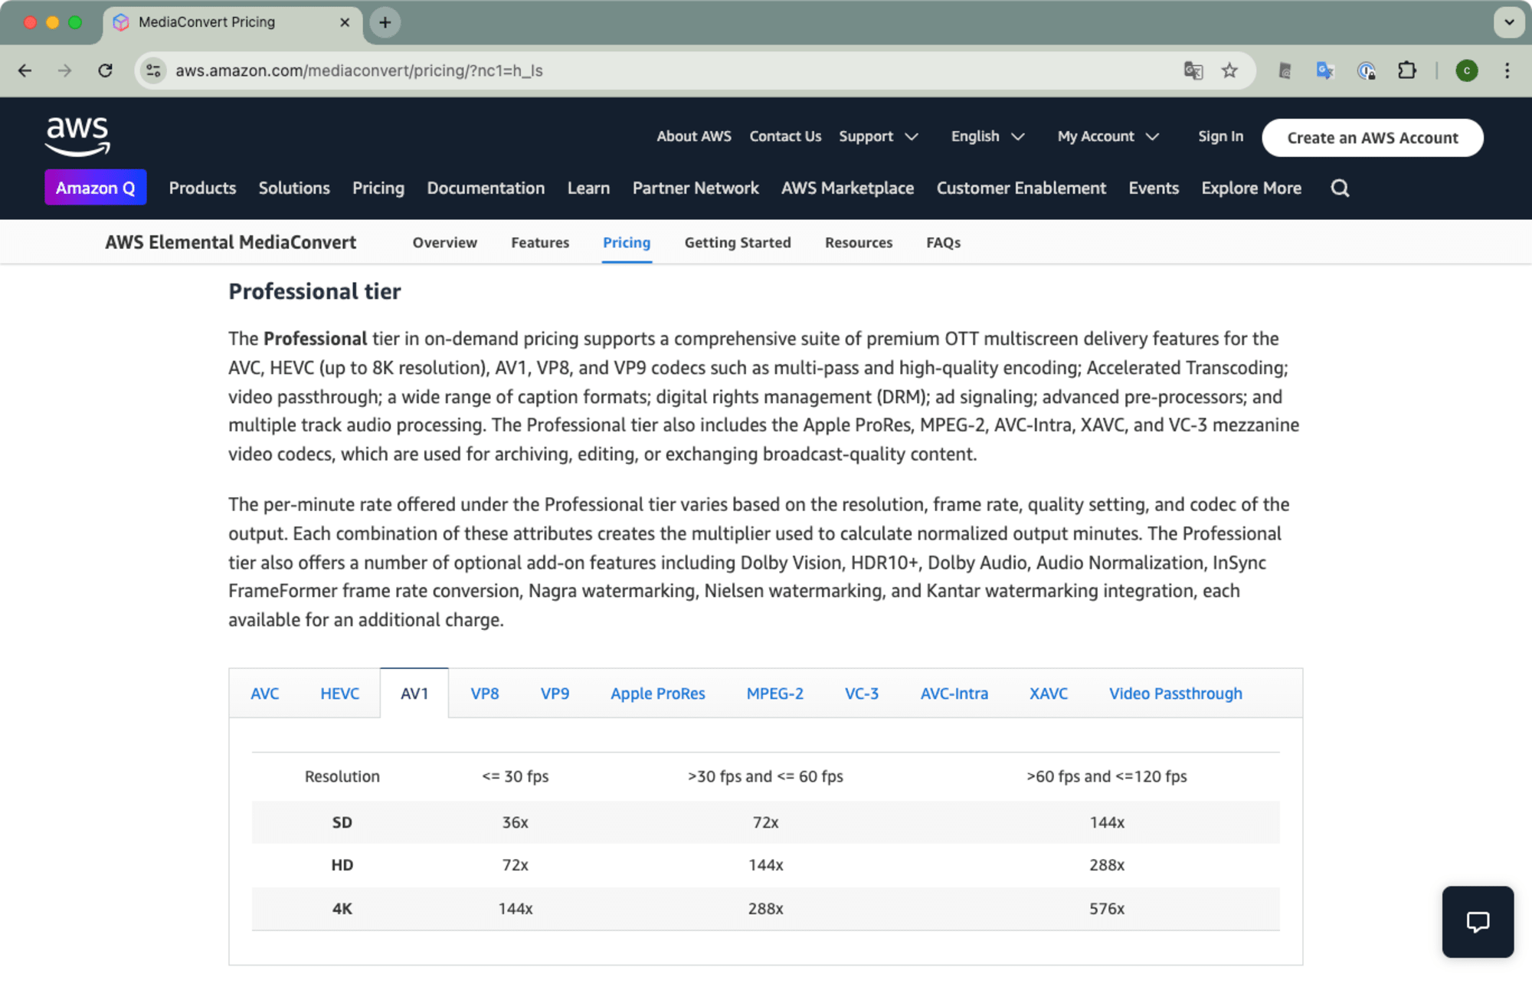Select the AV1 codec tab
1532x987 pixels.
pos(414,694)
